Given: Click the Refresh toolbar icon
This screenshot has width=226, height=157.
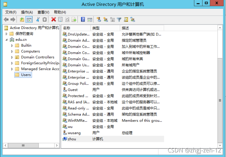Looking at the screenshot, I should 67,20.
